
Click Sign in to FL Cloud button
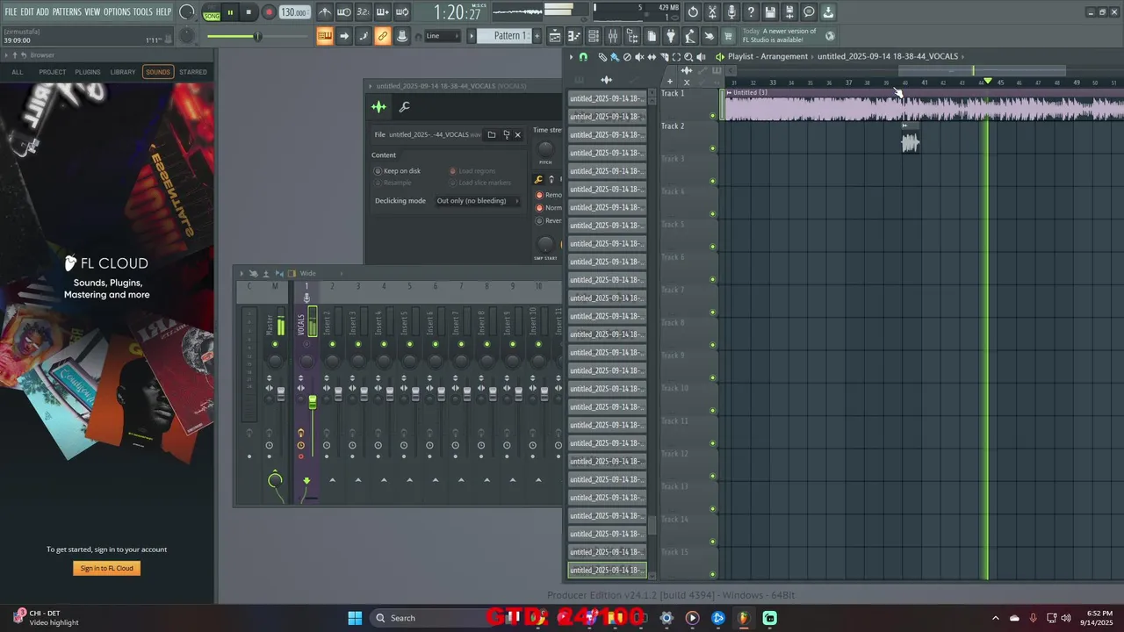(106, 568)
